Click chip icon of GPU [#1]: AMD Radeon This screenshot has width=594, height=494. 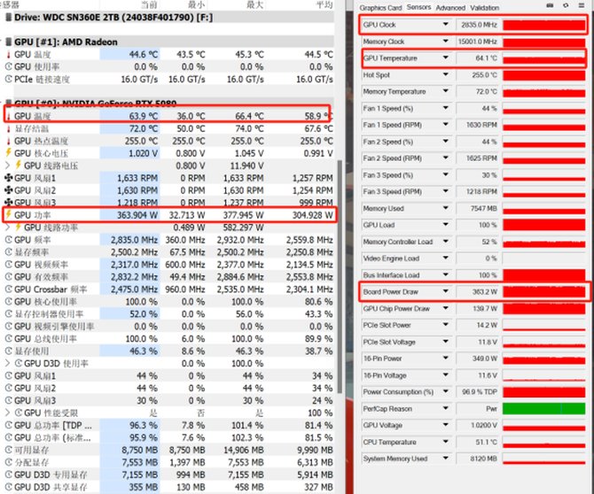tap(8, 42)
